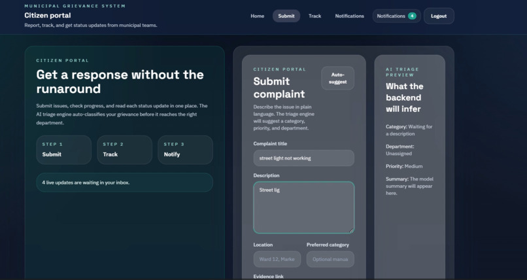Screen dimensions: 527x280
Task: Select the Step 1 Submit card
Action: (x=64, y=150)
